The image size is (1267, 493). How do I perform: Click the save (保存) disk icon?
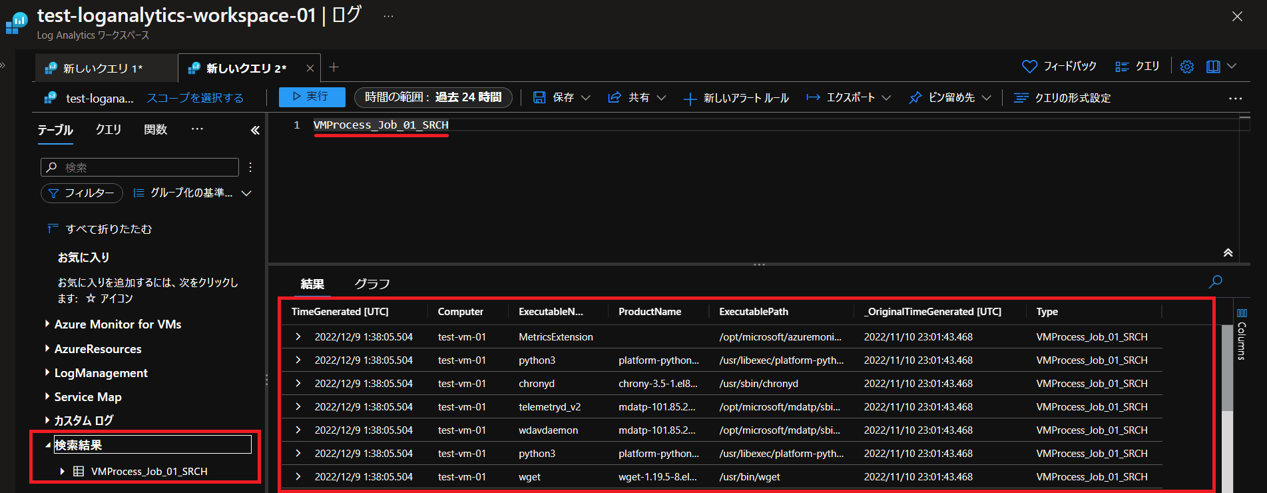click(539, 98)
